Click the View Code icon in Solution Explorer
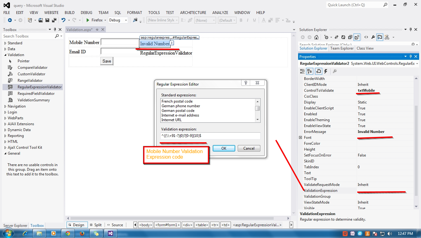The image size is (421, 238). pyautogui.click(x=366, y=37)
